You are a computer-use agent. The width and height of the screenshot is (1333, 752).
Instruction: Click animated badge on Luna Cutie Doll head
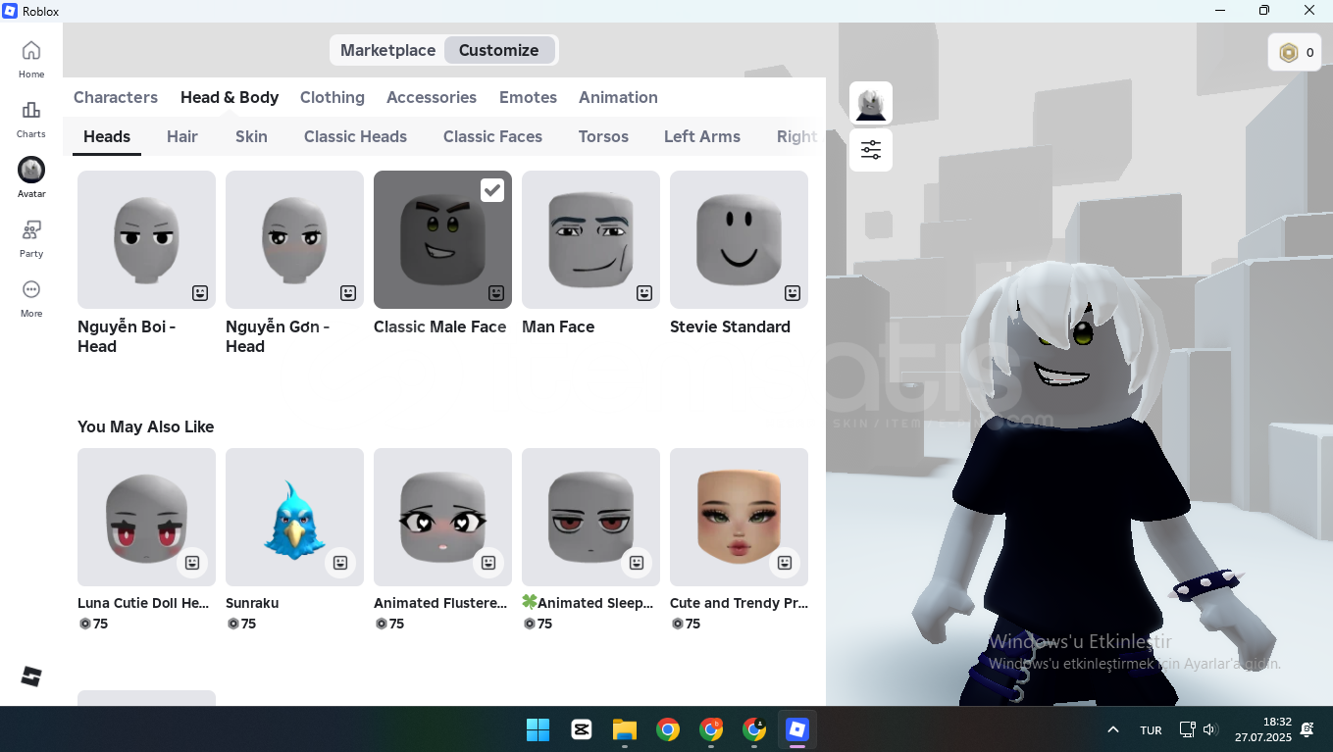[x=192, y=563]
